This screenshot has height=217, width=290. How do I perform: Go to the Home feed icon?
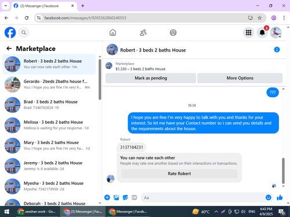[x=113, y=32]
